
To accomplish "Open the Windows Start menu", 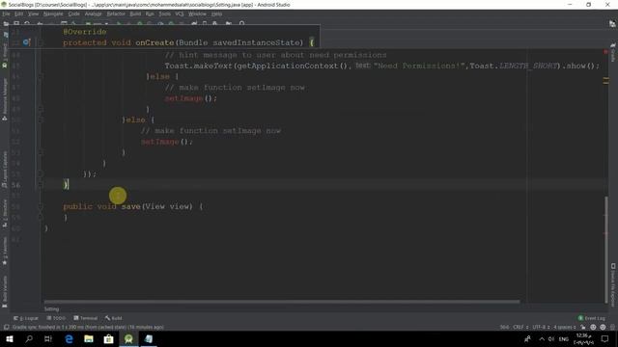I will 10,338.
